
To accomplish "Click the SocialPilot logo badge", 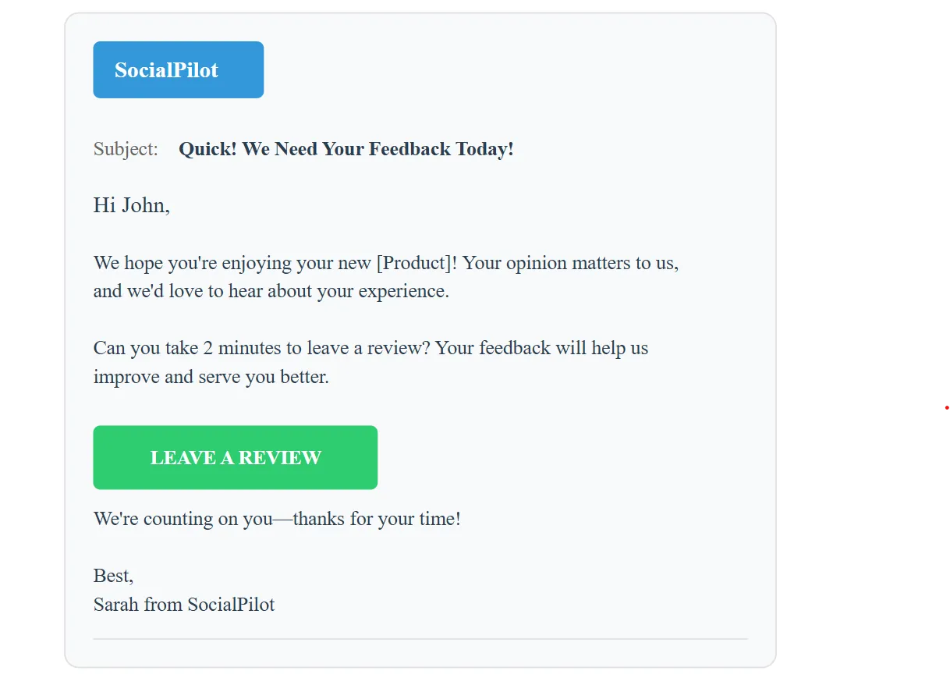I will point(178,69).
